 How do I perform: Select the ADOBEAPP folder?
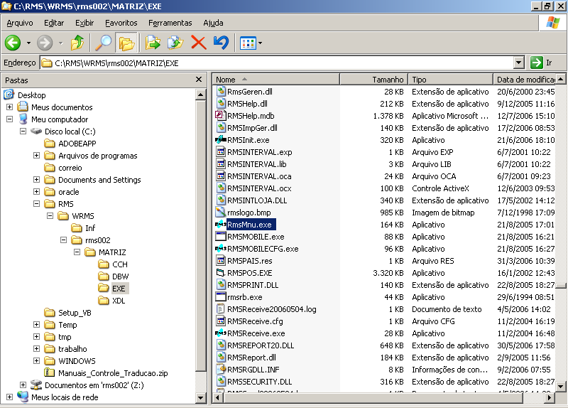point(70,144)
